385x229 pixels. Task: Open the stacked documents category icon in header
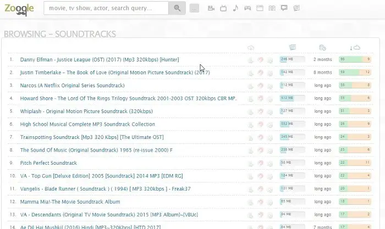pos(296,8)
